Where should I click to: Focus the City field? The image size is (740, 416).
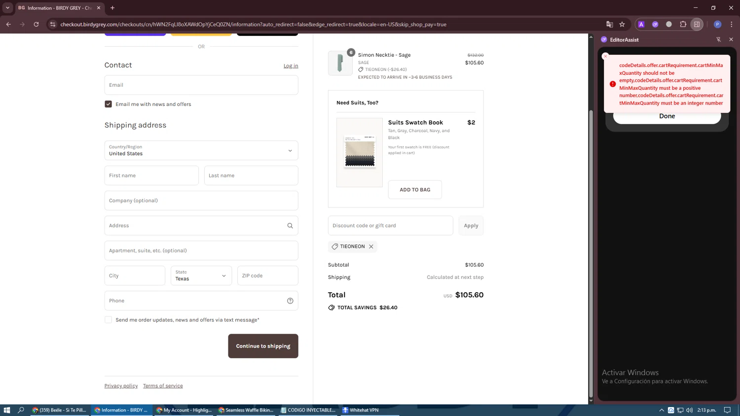point(135,276)
